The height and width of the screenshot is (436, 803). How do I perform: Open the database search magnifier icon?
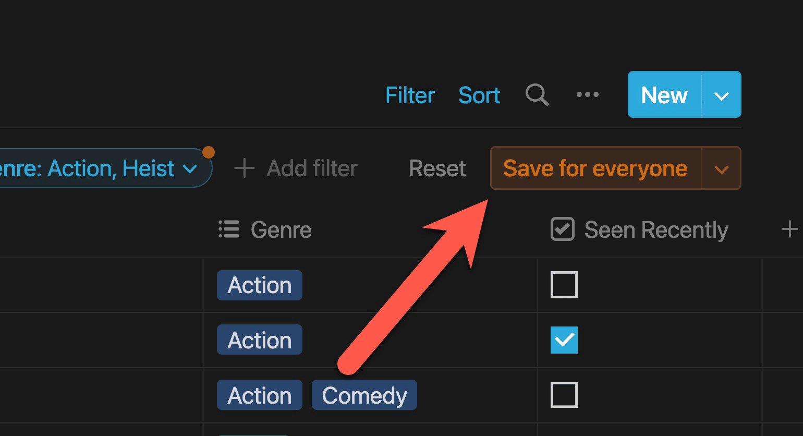537,95
